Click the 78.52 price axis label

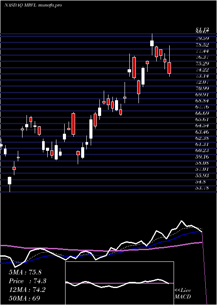(202, 45)
